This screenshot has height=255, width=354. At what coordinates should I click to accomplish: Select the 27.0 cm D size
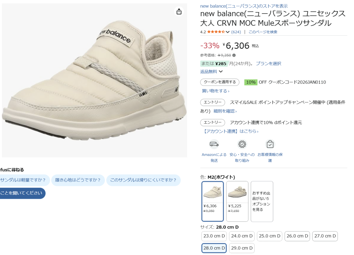[325, 236]
